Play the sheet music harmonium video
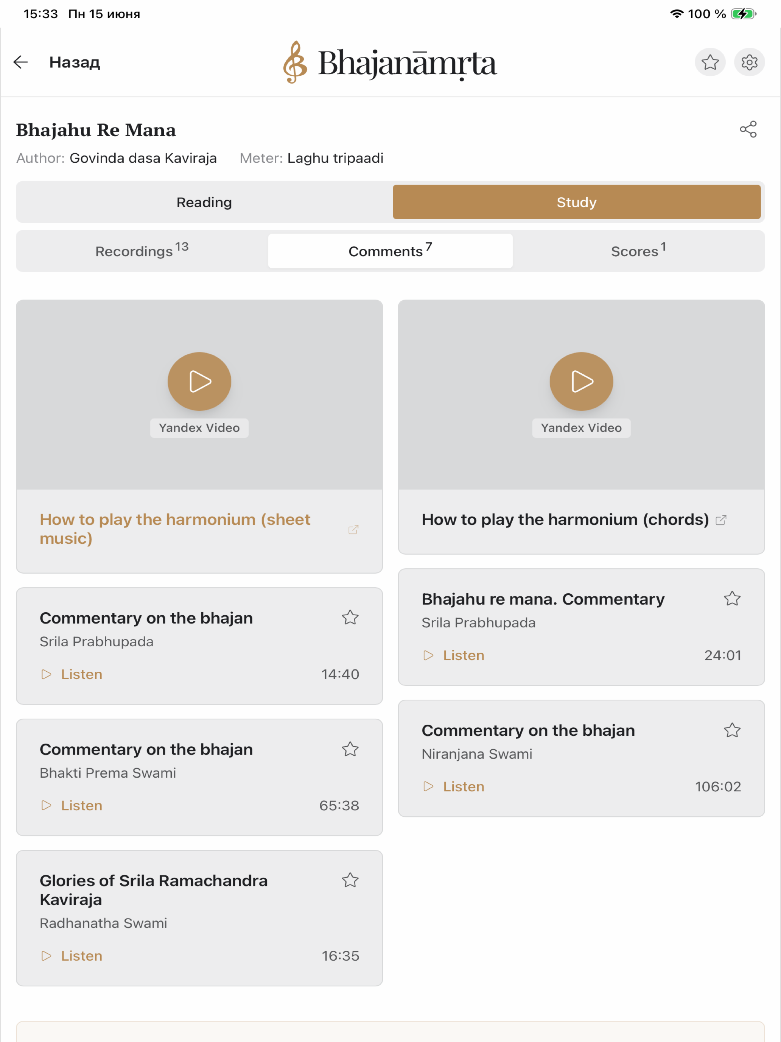781x1042 pixels. click(x=199, y=381)
